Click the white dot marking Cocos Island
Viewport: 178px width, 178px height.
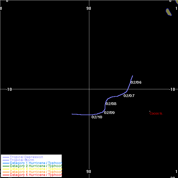[x=150, y=111]
